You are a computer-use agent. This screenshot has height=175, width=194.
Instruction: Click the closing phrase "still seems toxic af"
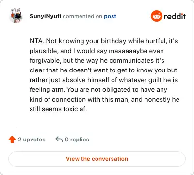(58, 109)
